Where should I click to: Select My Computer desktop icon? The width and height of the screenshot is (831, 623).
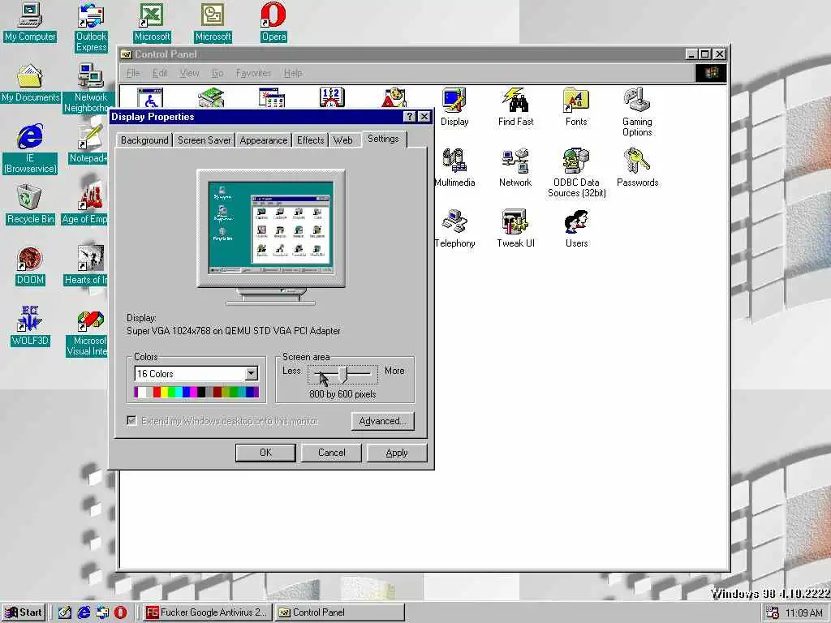pos(30,22)
